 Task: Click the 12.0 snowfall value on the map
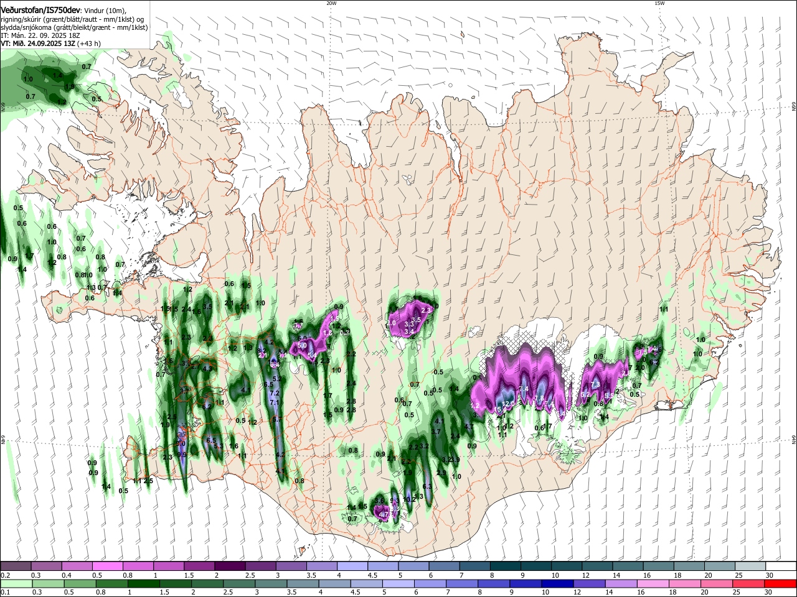pos(510,404)
